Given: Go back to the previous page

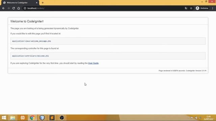Looking at the screenshot, I should tap(3, 8).
